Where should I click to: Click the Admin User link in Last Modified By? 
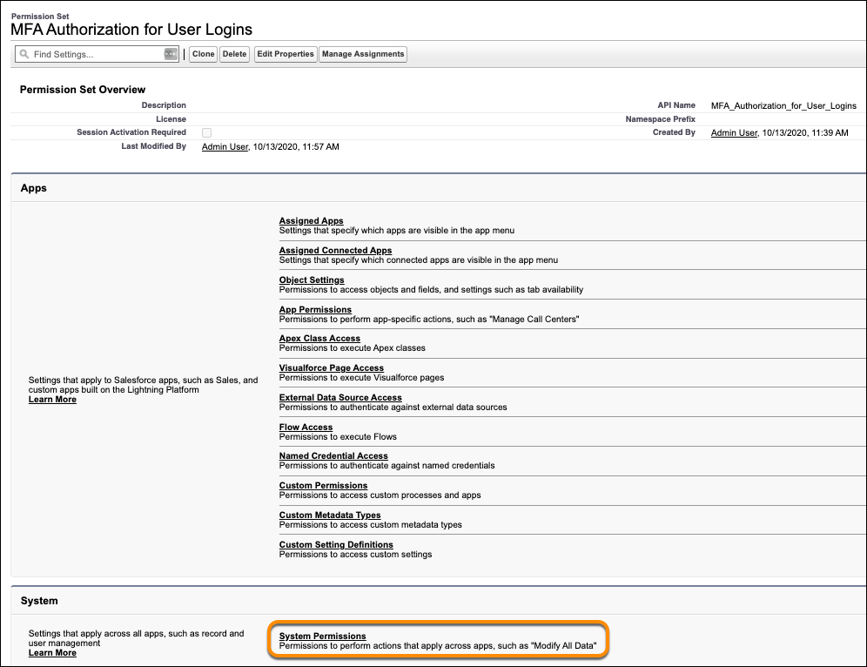coord(224,146)
